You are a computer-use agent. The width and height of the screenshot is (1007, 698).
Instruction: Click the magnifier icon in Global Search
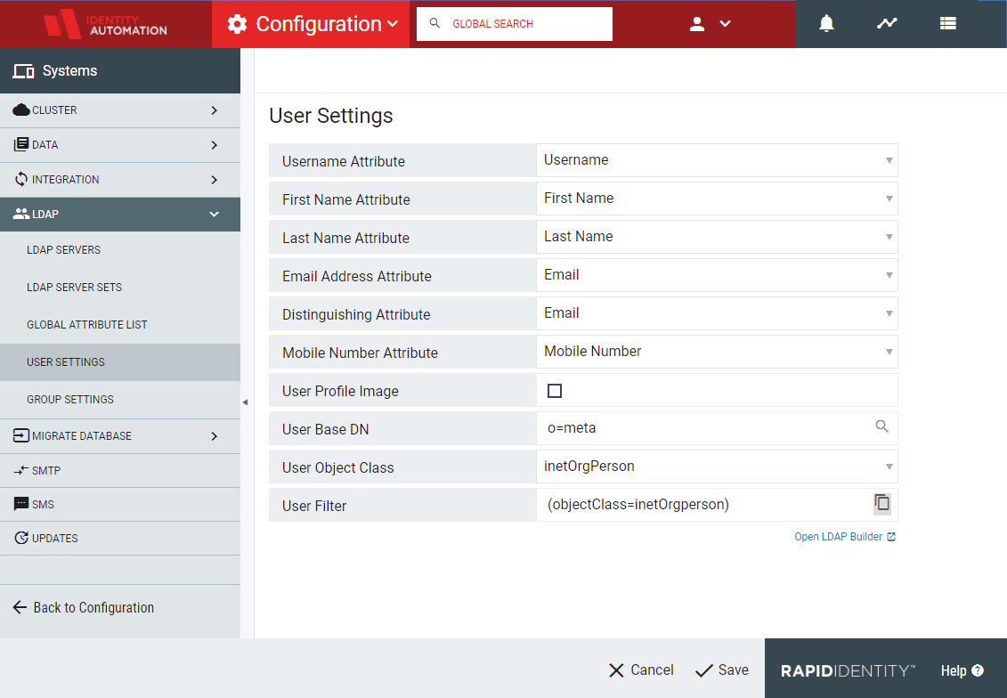434,23
